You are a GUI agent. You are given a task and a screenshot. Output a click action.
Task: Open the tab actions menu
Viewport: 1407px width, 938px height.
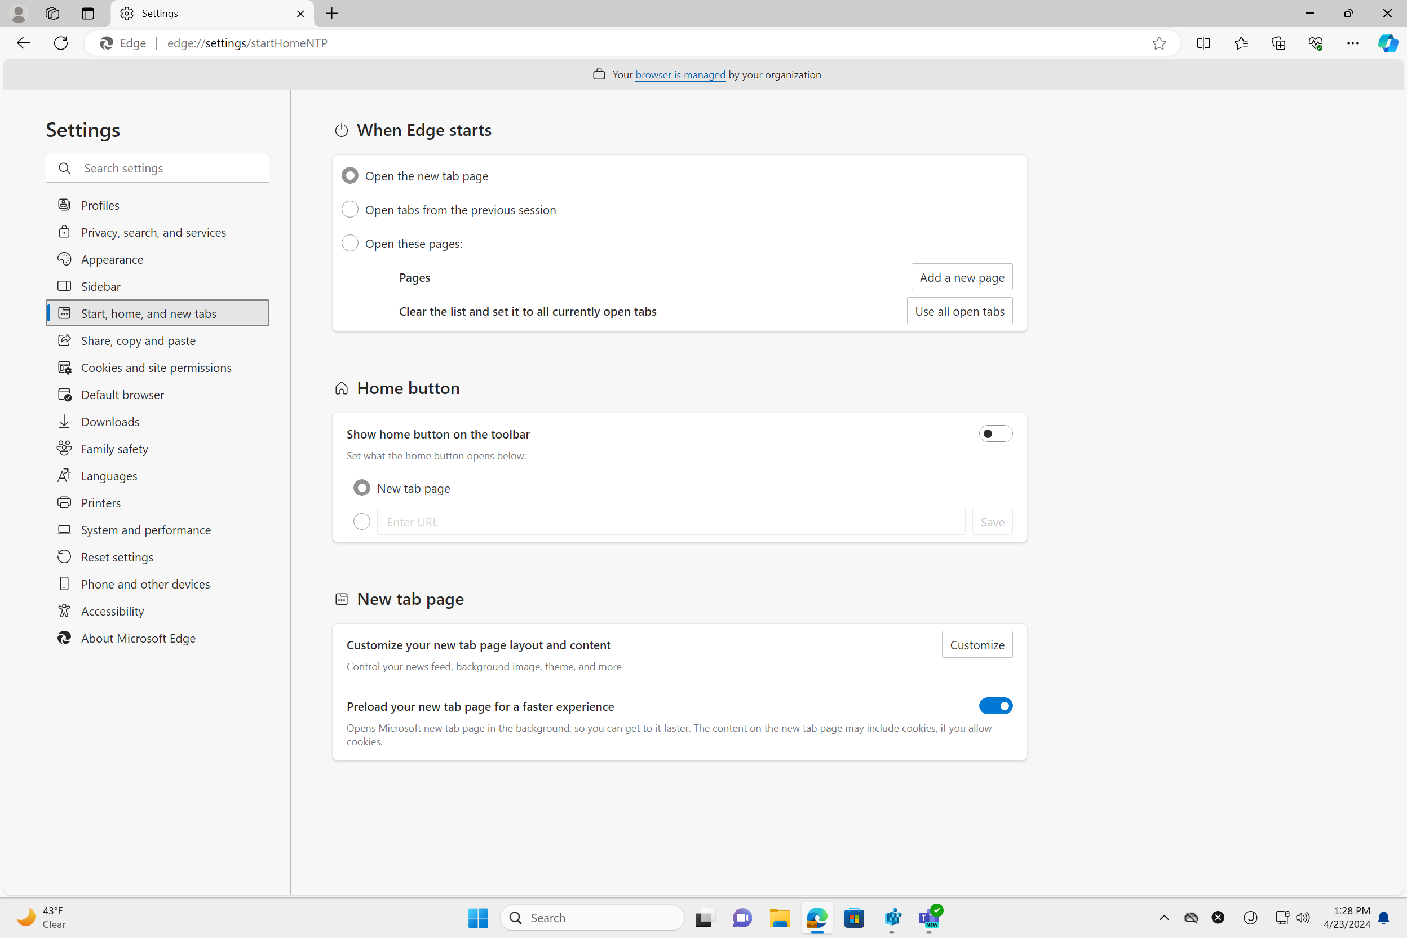coord(87,13)
